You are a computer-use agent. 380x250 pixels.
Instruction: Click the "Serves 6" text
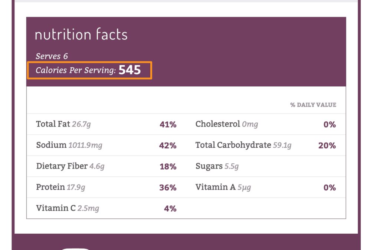52,56
